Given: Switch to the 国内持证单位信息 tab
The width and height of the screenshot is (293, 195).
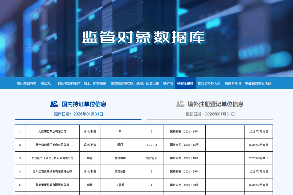Looking at the screenshot, I should click(x=84, y=104).
